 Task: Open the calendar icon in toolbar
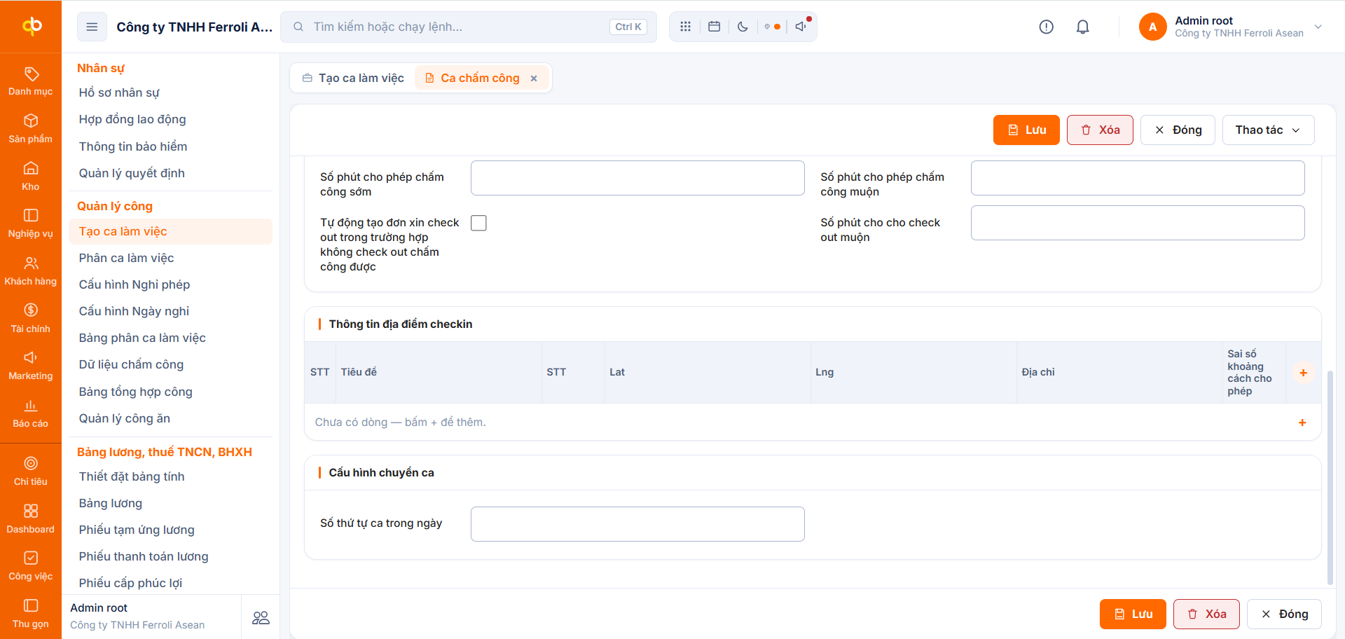(714, 27)
